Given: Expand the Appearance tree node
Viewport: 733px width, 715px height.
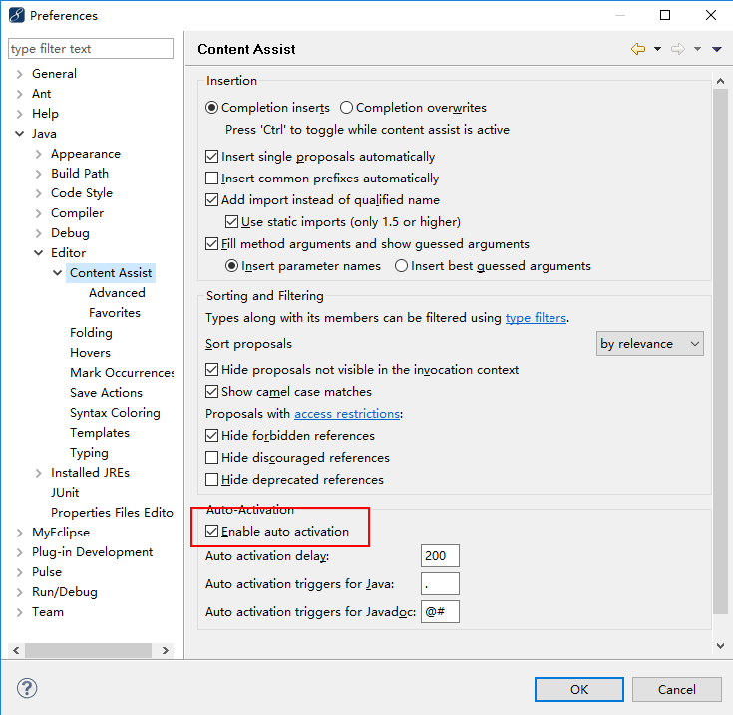Looking at the screenshot, I should tap(39, 154).
